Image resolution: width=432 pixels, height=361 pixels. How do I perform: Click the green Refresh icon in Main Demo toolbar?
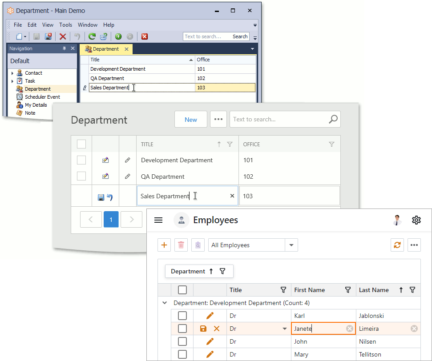[x=92, y=36]
